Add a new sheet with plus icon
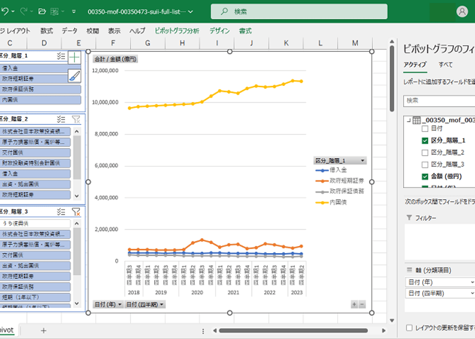 pos(44,331)
